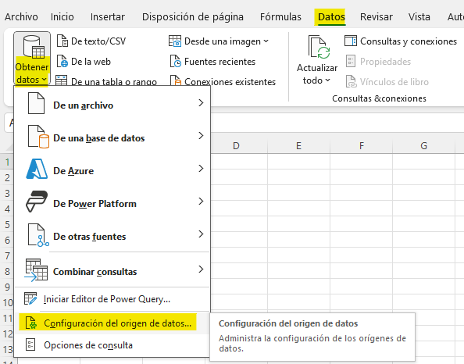Click the De un archivo page icon
The height and width of the screenshot is (364, 464).
click(x=36, y=103)
